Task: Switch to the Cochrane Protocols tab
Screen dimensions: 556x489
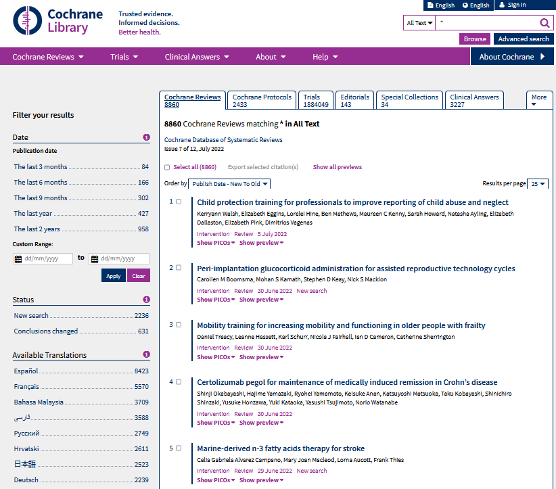Action: click(x=262, y=101)
